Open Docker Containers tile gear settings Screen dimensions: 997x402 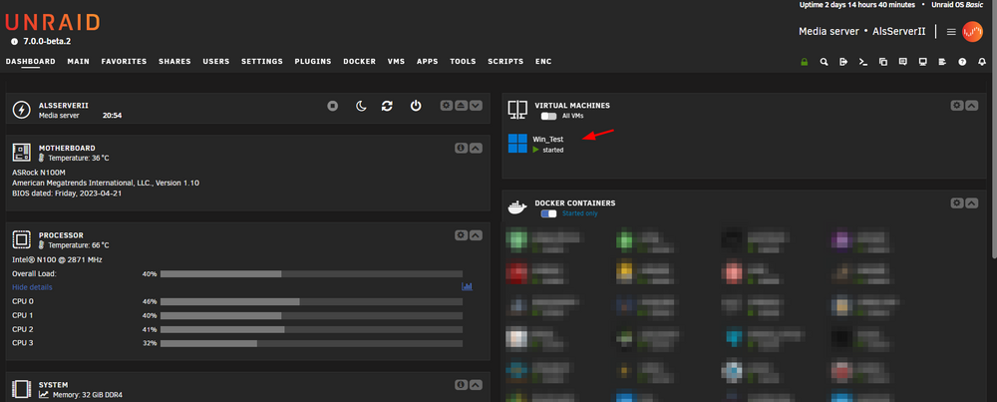[957, 202]
